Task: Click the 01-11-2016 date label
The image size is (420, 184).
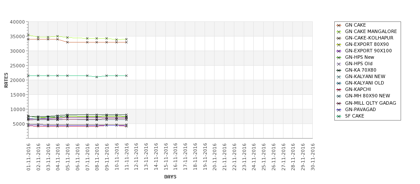Action: 28,157
